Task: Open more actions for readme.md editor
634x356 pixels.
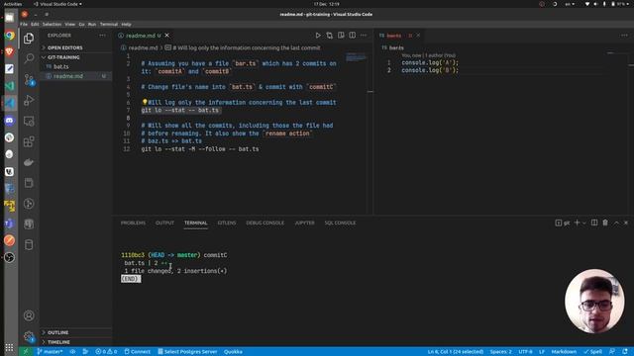Action: coord(364,36)
